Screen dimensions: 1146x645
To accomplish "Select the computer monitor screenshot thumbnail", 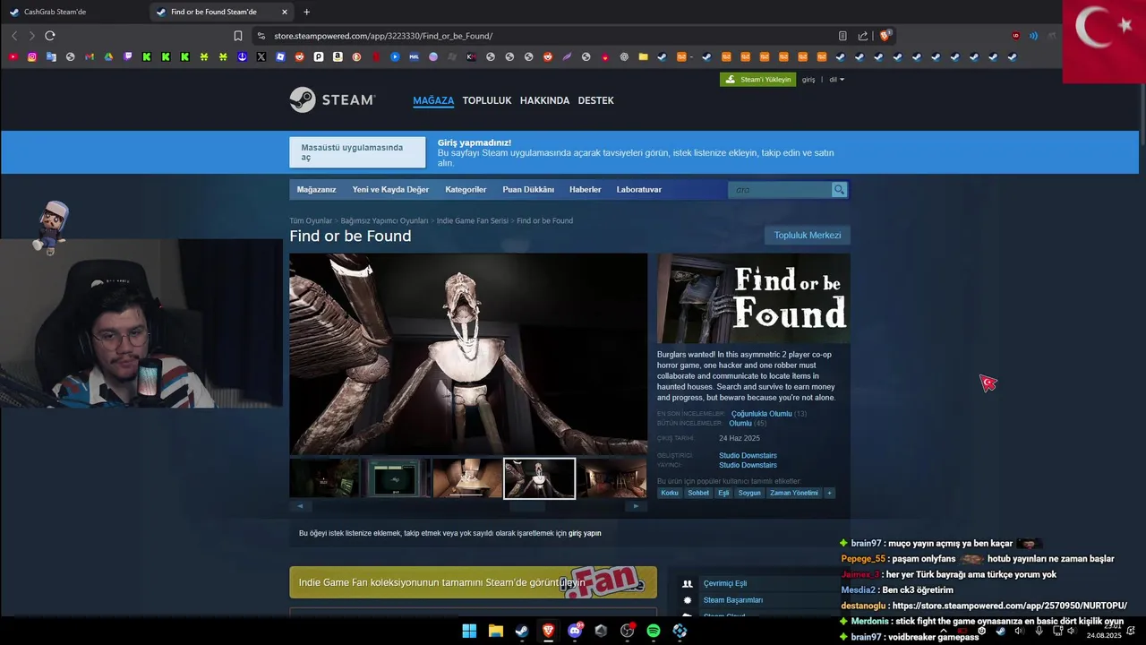I will [x=396, y=478].
